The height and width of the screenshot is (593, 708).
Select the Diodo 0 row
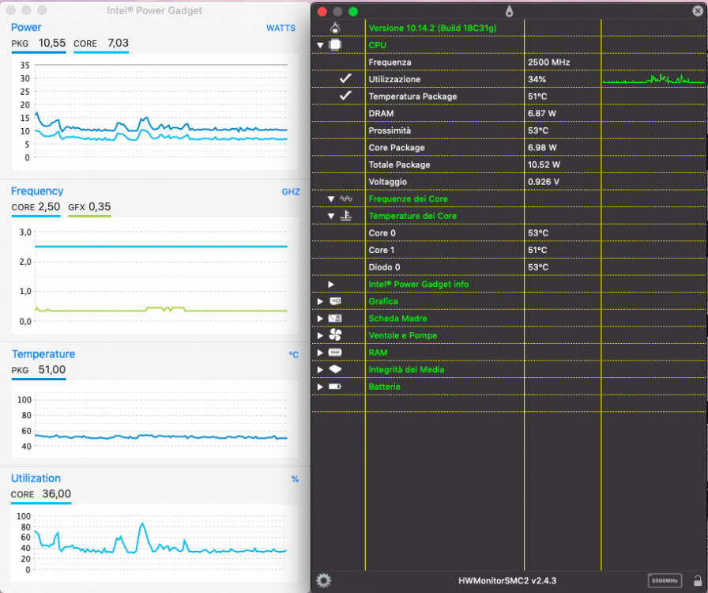pyautogui.click(x=510, y=267)
